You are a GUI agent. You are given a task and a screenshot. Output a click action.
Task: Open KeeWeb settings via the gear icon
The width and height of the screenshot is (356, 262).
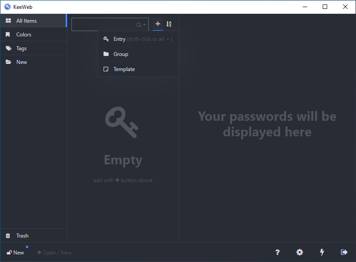[300, 252]
